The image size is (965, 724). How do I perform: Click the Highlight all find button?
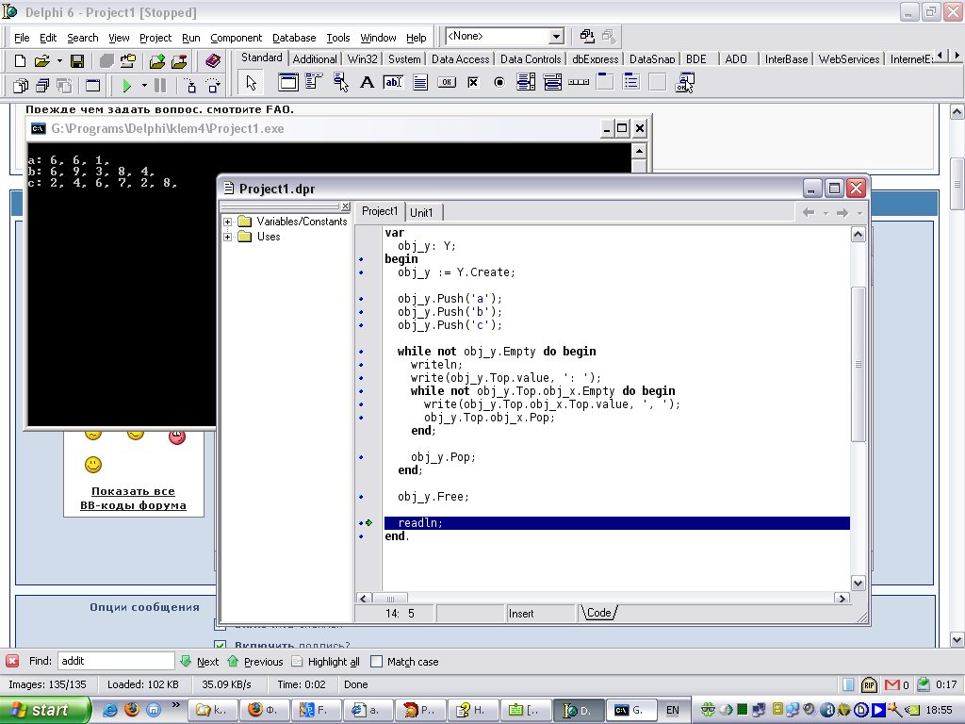point(325,662)
